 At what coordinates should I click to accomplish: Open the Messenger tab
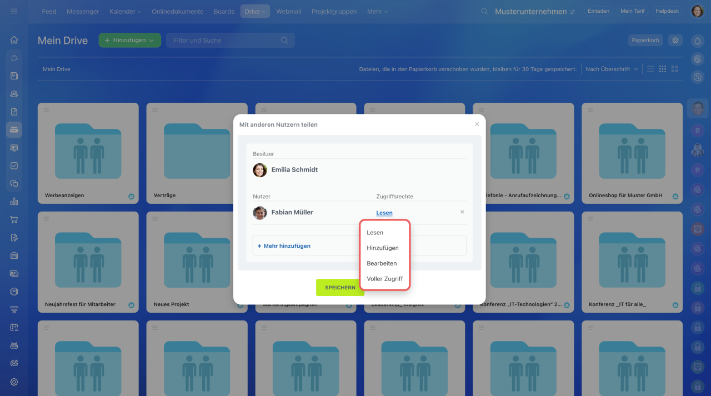(83, 11)
